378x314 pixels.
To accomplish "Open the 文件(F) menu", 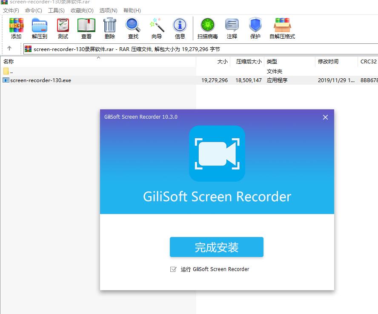I will point(11,10).
